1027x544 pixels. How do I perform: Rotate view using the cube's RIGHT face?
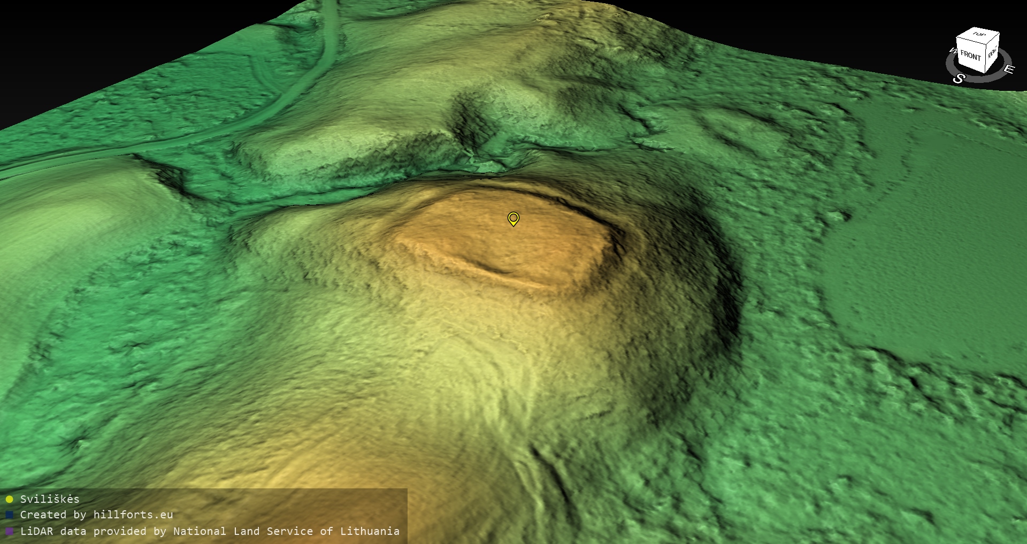coord(992,52)
